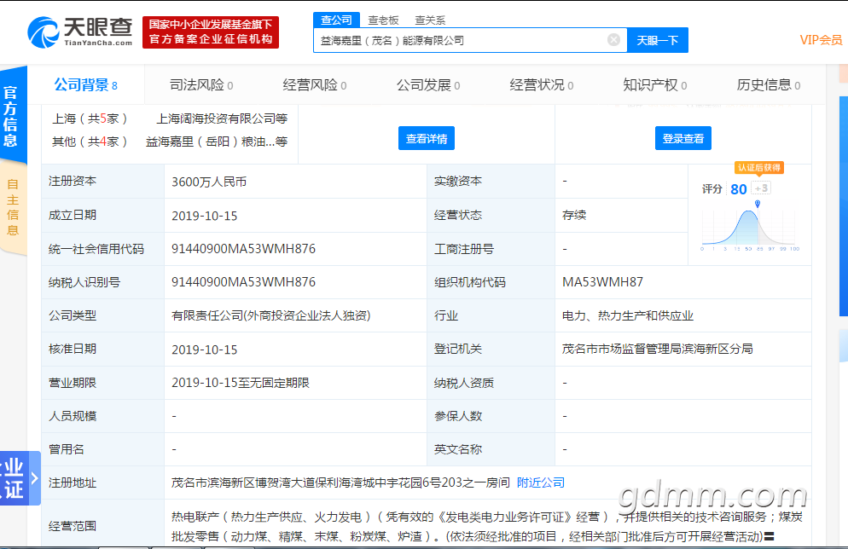848x549 pixels.
Task: Click the 有限责任公司(外商投资企业法人独资) text
Action: (271, 315)
